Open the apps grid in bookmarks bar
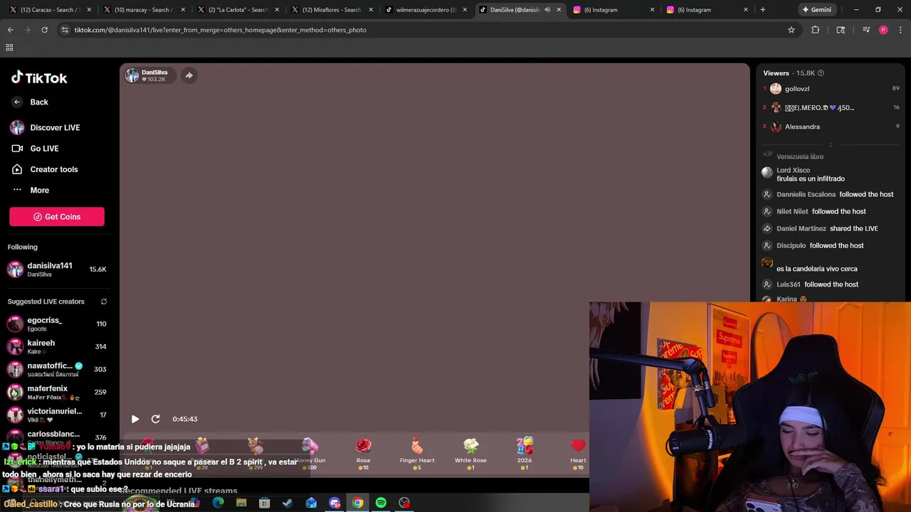 9,48
